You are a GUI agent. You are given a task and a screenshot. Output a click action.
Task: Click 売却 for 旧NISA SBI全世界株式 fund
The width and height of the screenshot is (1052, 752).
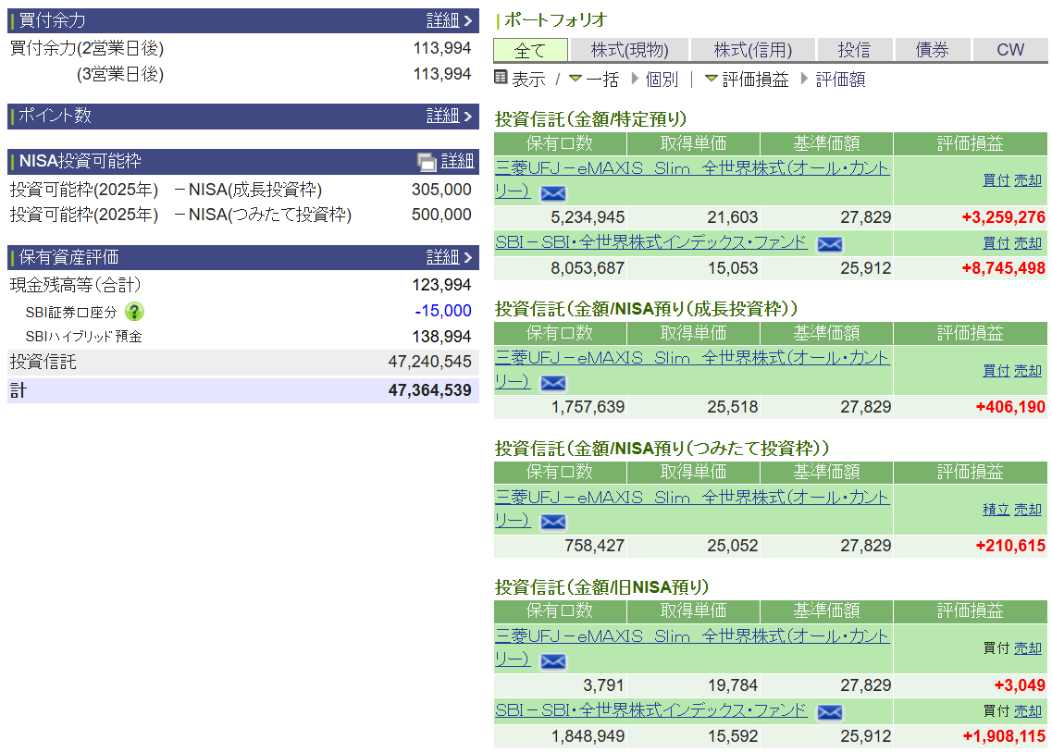(1027, 711)
